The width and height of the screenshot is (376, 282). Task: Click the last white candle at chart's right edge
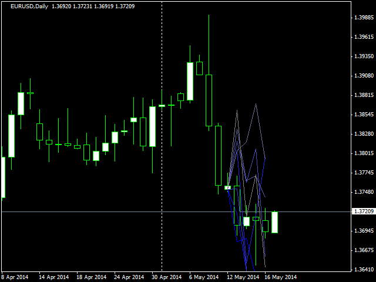click(274, 222)
